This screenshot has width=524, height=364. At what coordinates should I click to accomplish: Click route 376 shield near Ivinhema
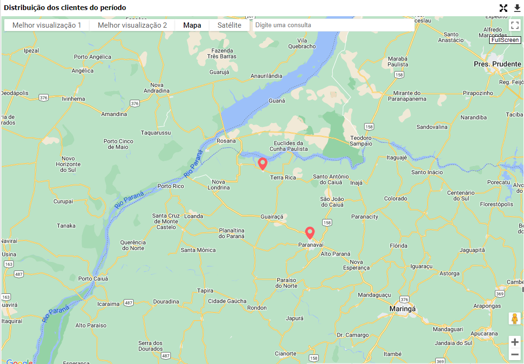43,98
